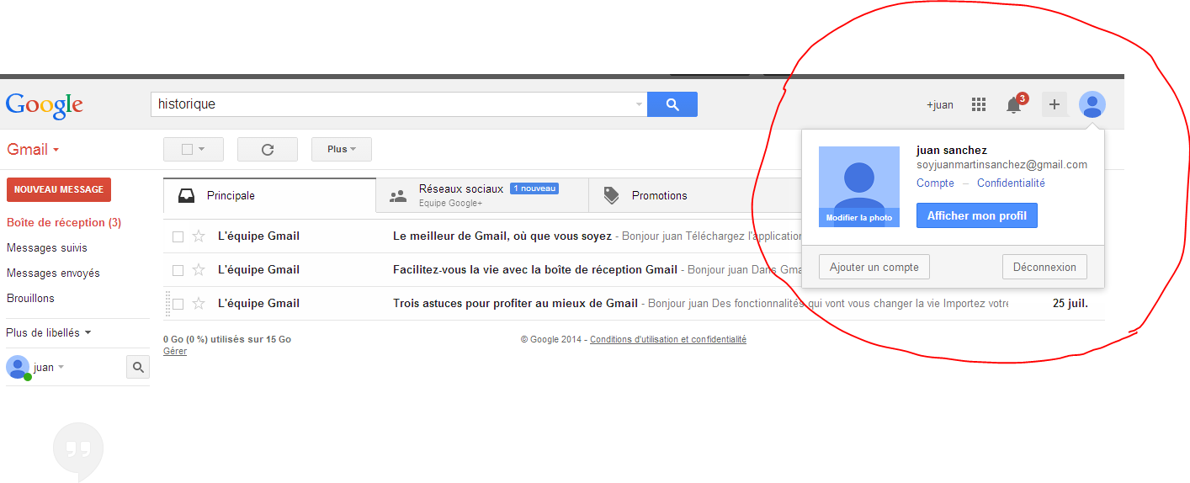Click the '1 nouveau' badge on Réseaux sociaux
The height and width of the screenshot is (483, 1190).
[534, 188]
